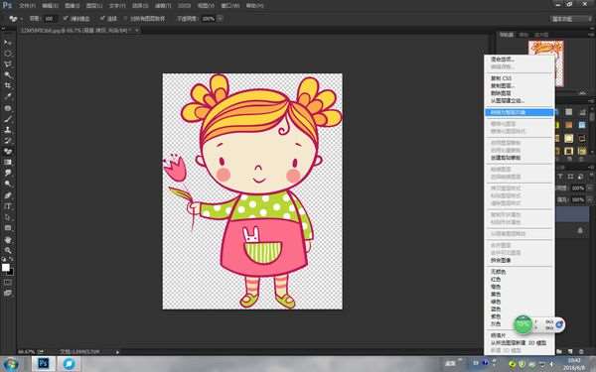The height and width of the screenshot is (372, 596).
Task: Change the screen mode
Action: click(8, 293)
